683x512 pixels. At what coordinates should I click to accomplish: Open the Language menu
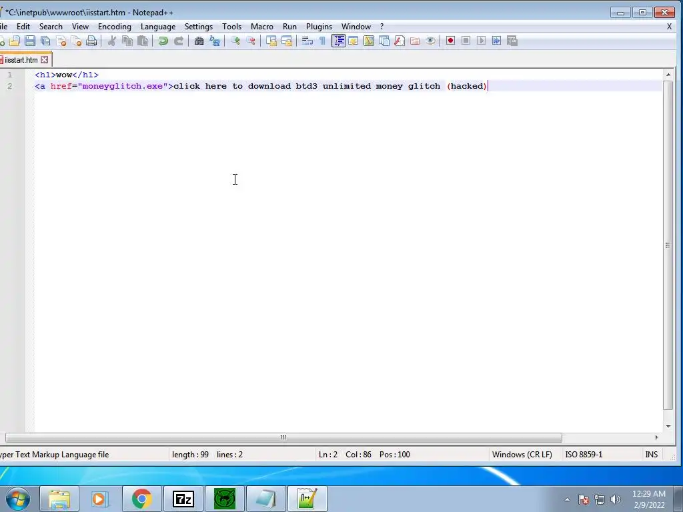[x=158, y=27]
